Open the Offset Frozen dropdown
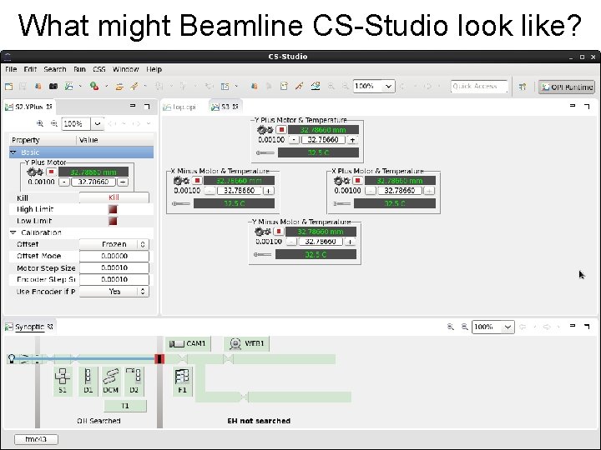The width and height of the screenshot is (601, 450). pos(114,244)
